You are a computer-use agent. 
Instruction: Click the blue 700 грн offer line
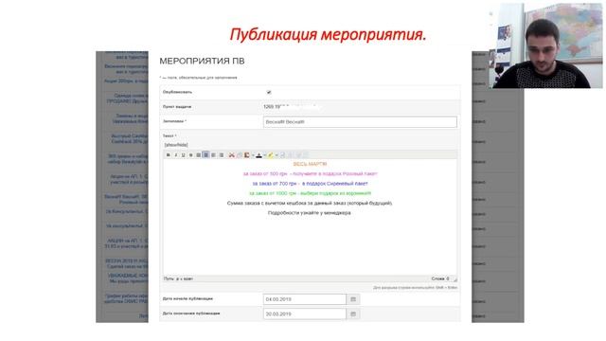click(310, 184)
